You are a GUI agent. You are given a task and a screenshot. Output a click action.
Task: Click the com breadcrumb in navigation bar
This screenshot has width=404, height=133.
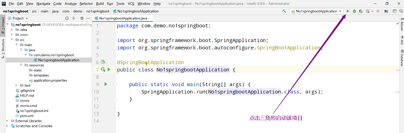pyautogui.click(x=66, y=11)
